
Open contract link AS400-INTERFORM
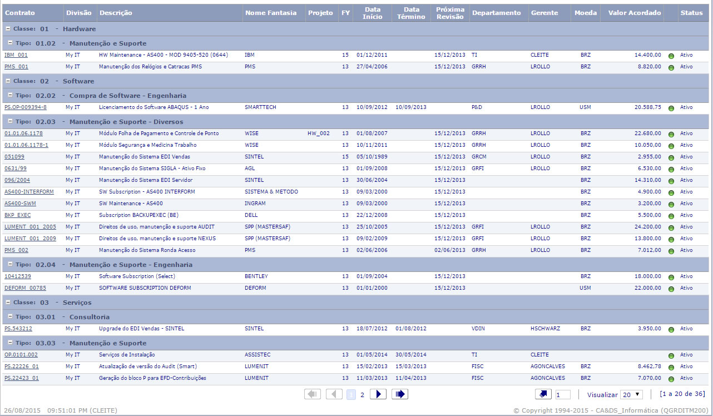(29, 192)
